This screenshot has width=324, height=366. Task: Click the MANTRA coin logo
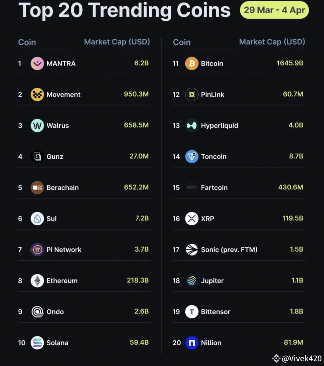[37, 64]
